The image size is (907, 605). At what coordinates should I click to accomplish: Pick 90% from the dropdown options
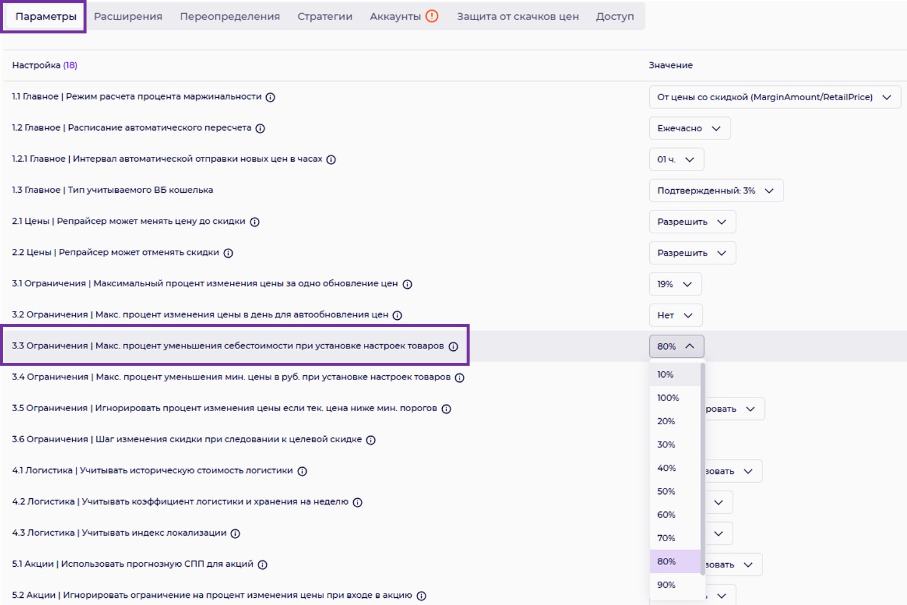667,585
